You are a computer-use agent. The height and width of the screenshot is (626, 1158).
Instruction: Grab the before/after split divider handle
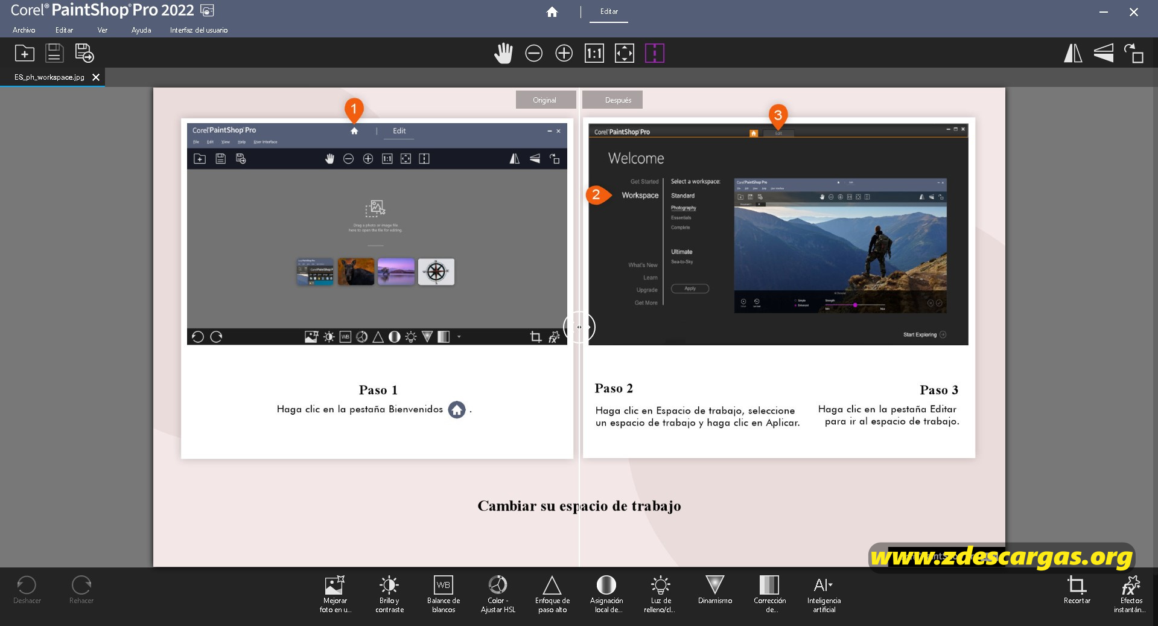tap(579, 327)
